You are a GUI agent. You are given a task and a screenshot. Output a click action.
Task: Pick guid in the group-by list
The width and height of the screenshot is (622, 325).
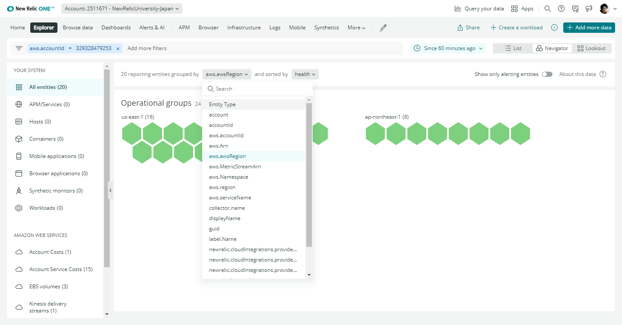pyautogui.click(x=254, y=229)
